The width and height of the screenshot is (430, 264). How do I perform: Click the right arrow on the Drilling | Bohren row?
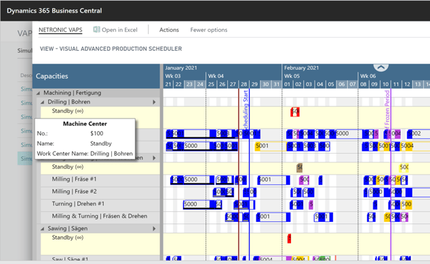point(155,102)
